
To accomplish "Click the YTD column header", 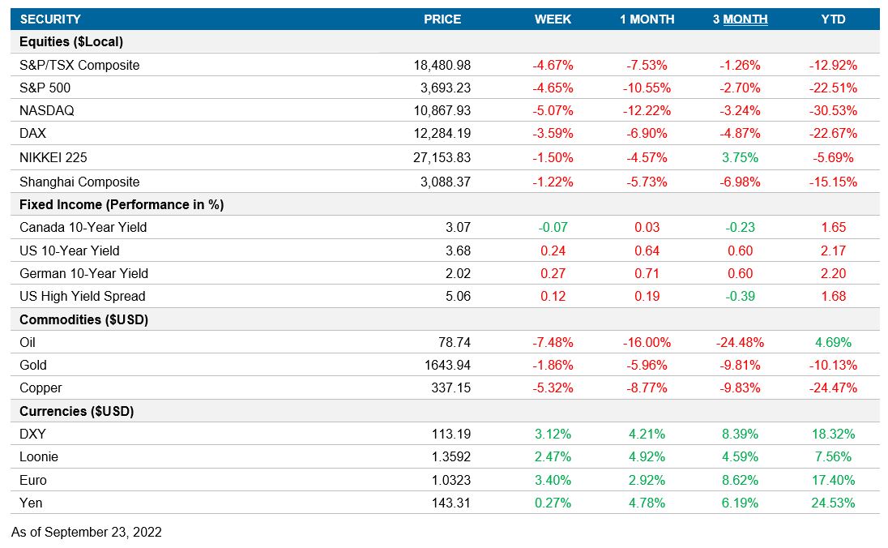I will click(x=834, y=19).
